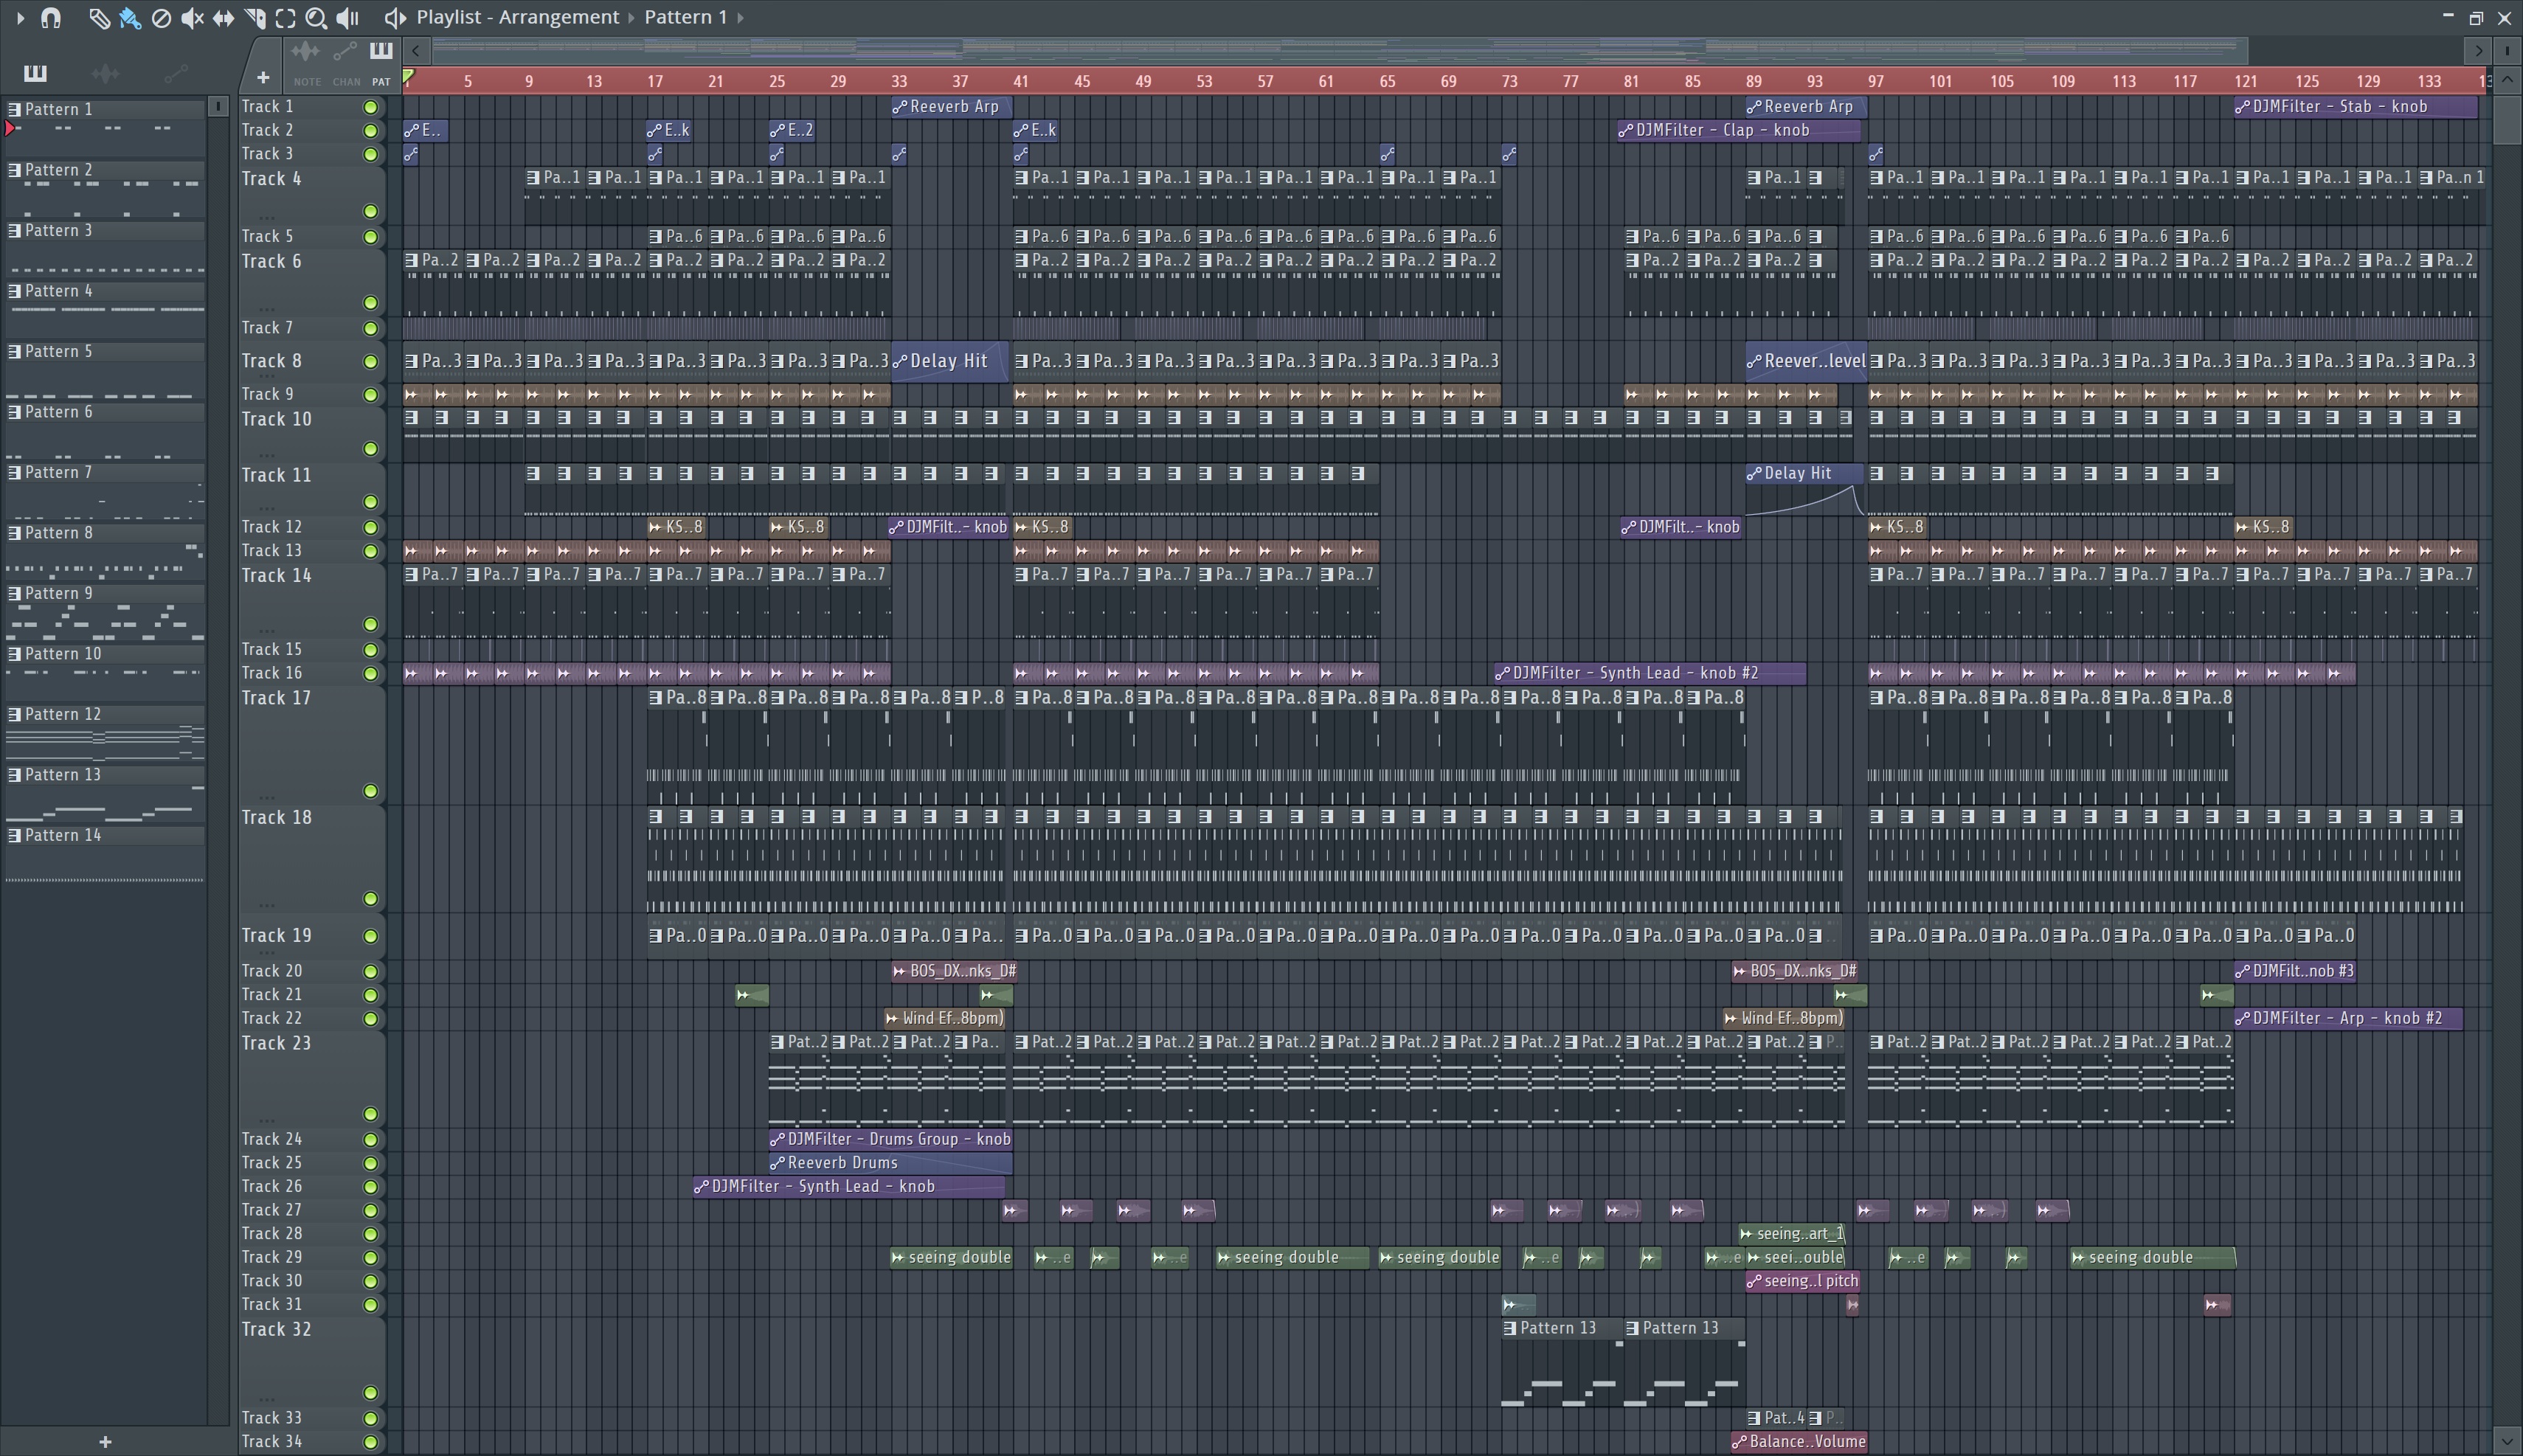2523x1456 pixels.
Task: Open the arrow after Pattern 1 breadcrumb
Action: [740, 17]
